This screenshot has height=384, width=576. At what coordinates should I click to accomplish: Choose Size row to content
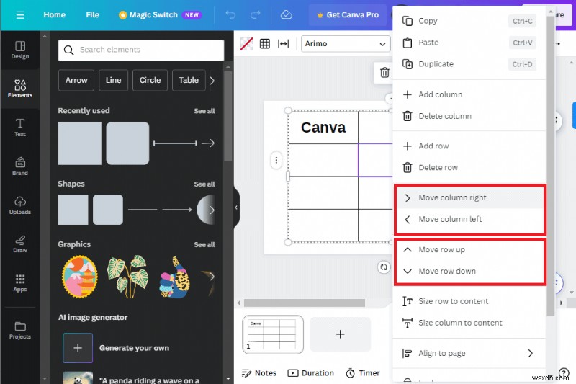469,301
